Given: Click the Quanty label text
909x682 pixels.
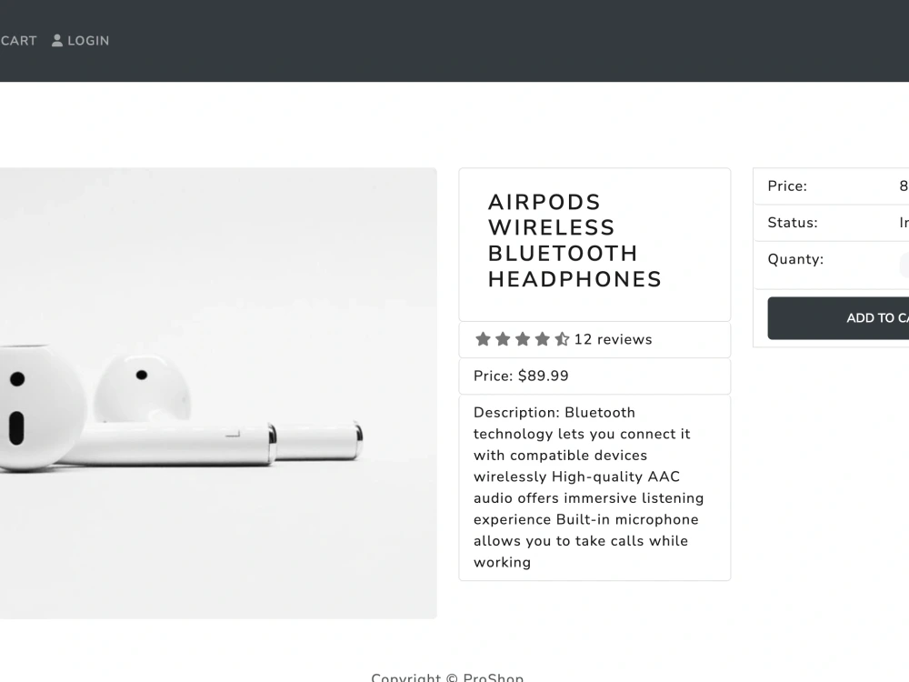Looking at the screenshot, I should coord(795,259).
